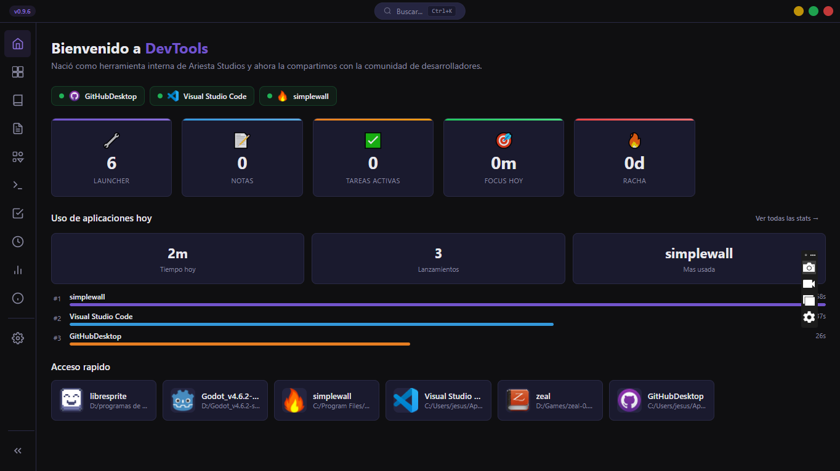This screenshot has height=471, width=840.
Task: Click the target icon on Focus card
Action: [504, 141]
